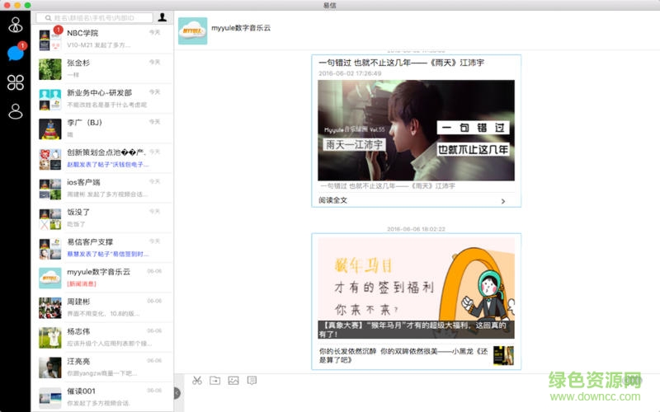The width and height of the screenshot is (660, 412).
Task: Expand the 阅读全文 arrow on 雨天 article
Action: [x=503, y=200]
